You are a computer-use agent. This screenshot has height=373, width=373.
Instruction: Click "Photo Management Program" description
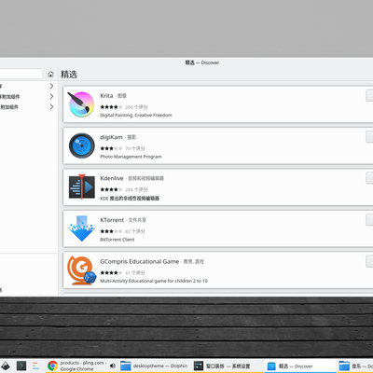131,157
